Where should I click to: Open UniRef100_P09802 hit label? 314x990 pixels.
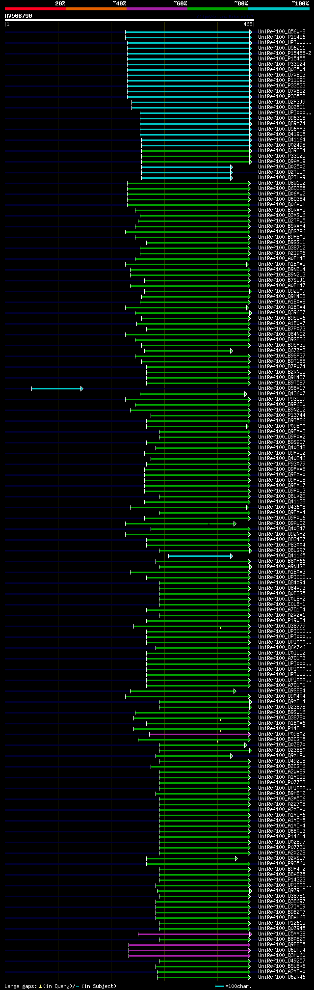pos(282,734)
